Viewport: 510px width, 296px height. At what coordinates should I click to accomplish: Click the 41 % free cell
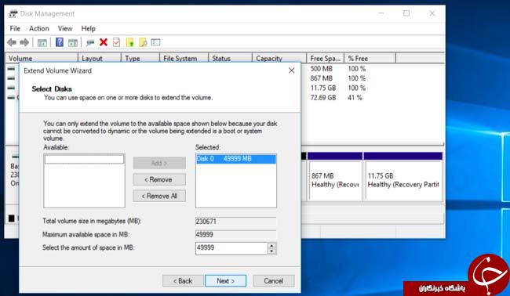point(355,98)
